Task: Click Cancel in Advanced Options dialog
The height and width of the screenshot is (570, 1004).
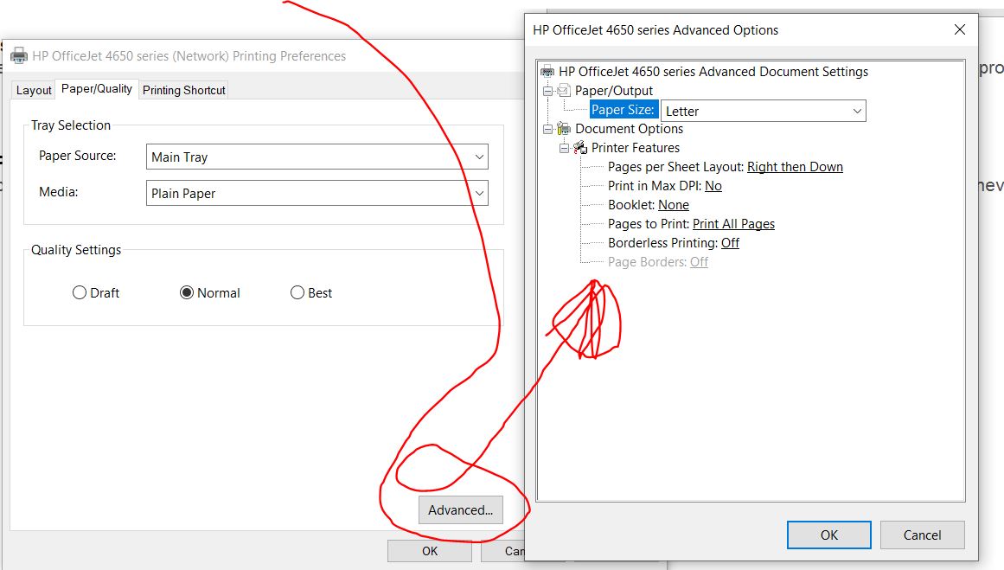Action: click(922, 535)
